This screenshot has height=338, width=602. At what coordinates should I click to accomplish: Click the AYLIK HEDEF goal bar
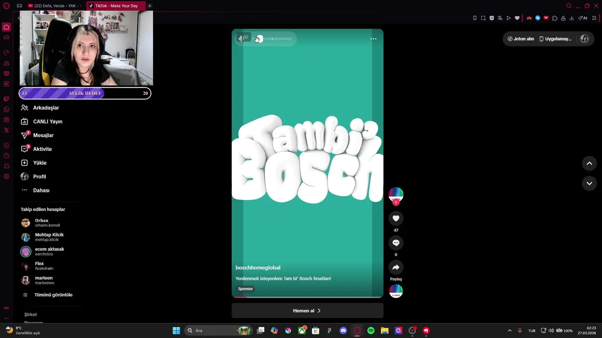tap(85, 93)
